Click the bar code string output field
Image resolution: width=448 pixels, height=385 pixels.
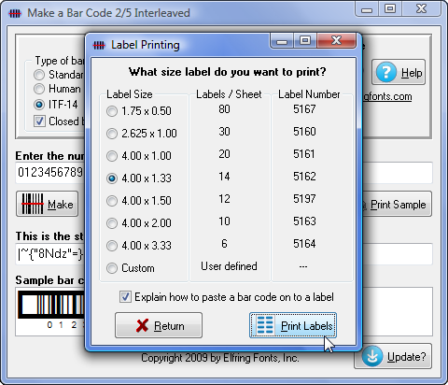[49, 254]
